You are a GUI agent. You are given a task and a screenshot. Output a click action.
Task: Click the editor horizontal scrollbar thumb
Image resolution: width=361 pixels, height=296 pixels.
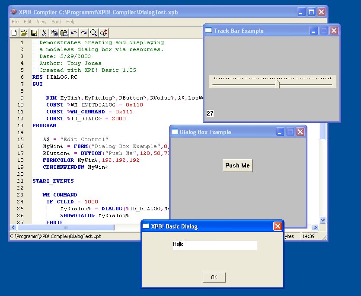point(66,227)
